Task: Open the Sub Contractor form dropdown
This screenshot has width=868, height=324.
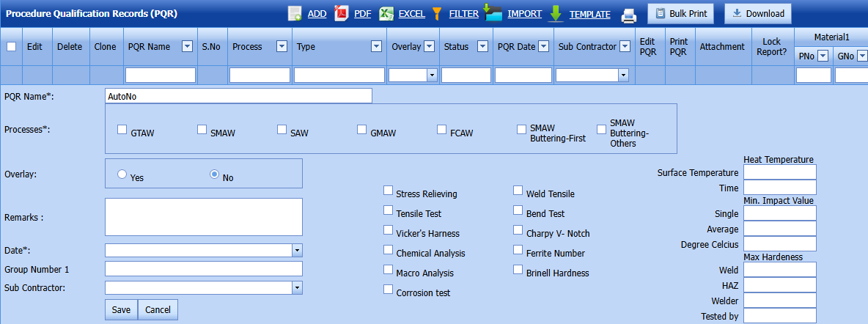Action: click(x=297, y=287)
